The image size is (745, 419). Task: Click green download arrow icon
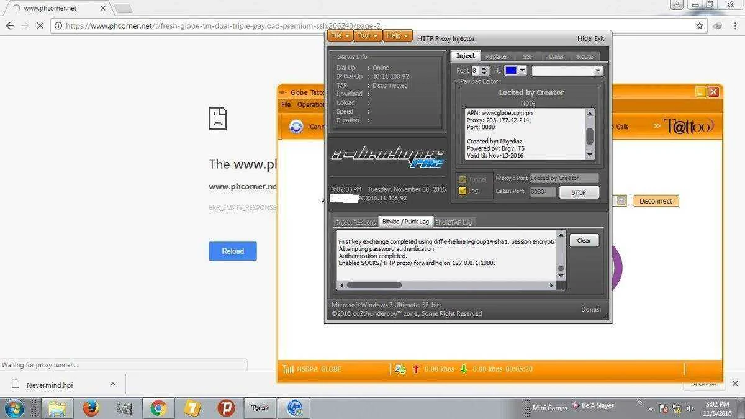464,369
